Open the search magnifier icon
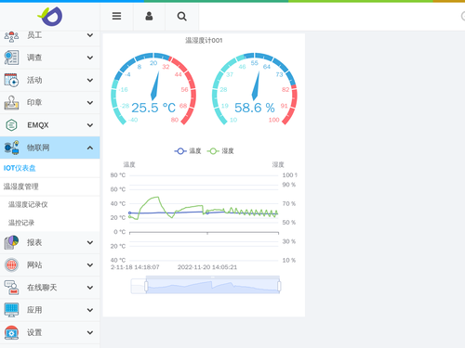The height and width of the screenshot is (348, 465). tap(181, 17)
